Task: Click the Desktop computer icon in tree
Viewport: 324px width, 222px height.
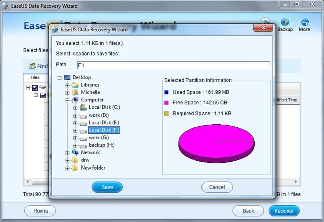Action: coord(67,77)
